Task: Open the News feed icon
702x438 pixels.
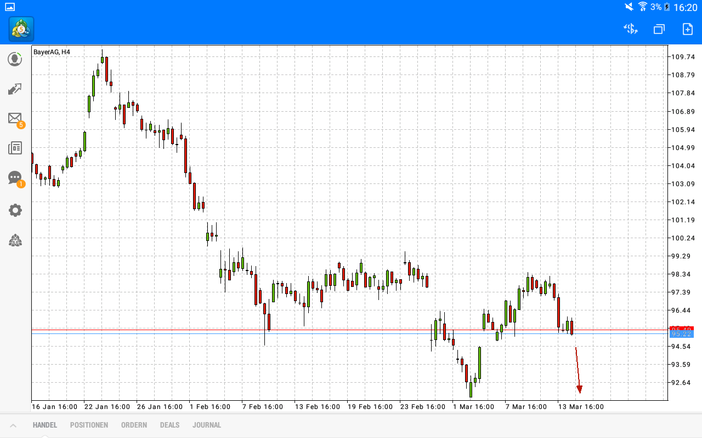Action: [15, 148]
